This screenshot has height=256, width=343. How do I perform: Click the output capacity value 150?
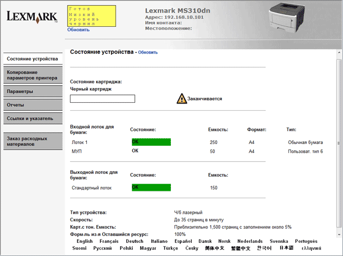pyautogui.click(x=213, y=188)
